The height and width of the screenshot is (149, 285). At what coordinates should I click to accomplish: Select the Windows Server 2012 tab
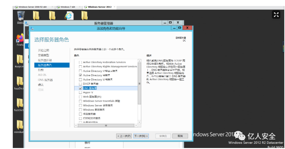pyautogui.click(x=100, y=7)
